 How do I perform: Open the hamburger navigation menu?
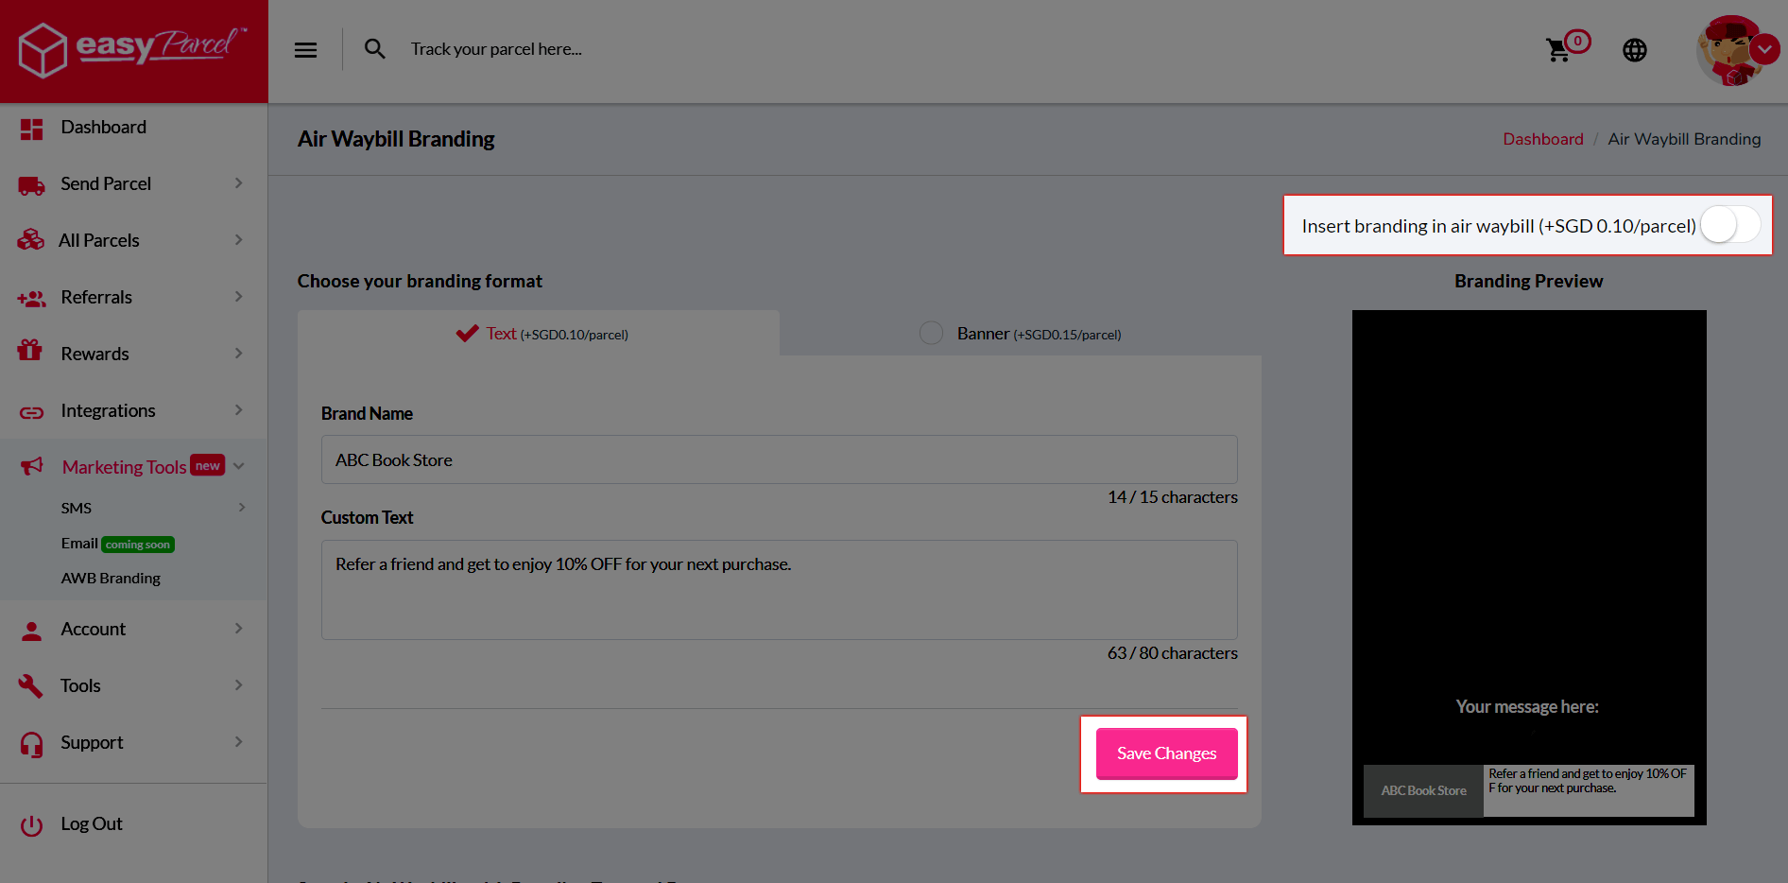[x=305, y=49]
